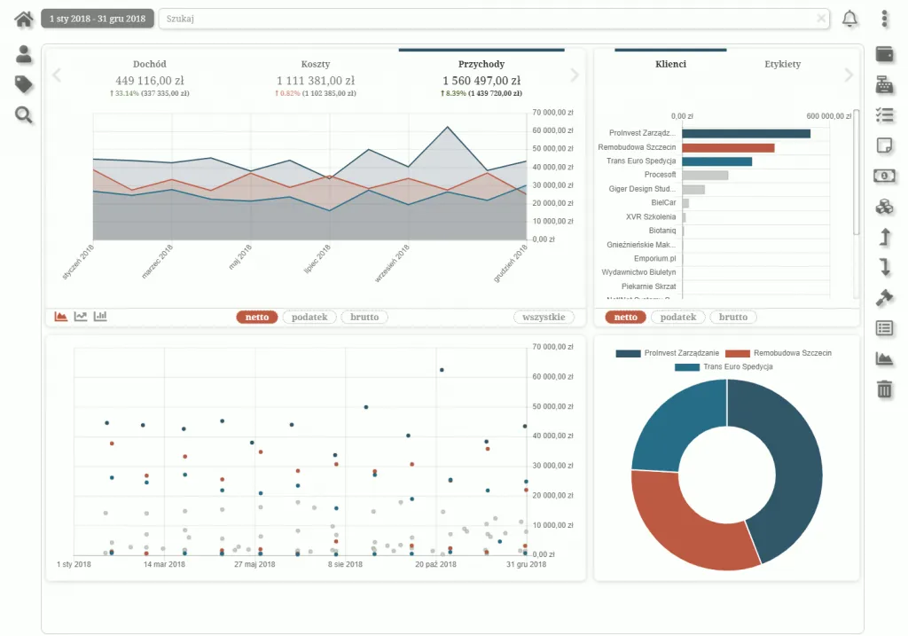This screenshot has height=636, width=908.
Task: Click the Wydawnictwo Biuletyn client label
Action: (638, 272)
